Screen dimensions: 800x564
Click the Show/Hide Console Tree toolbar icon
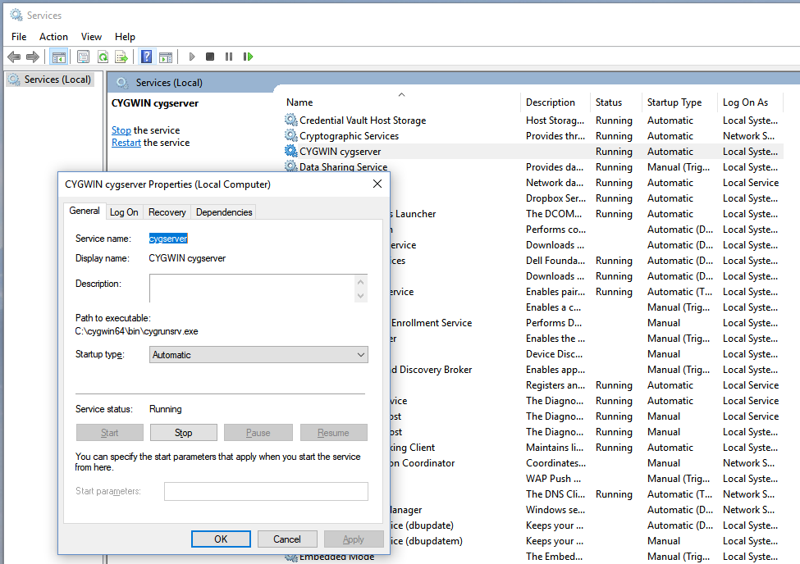tap(58, 57)
